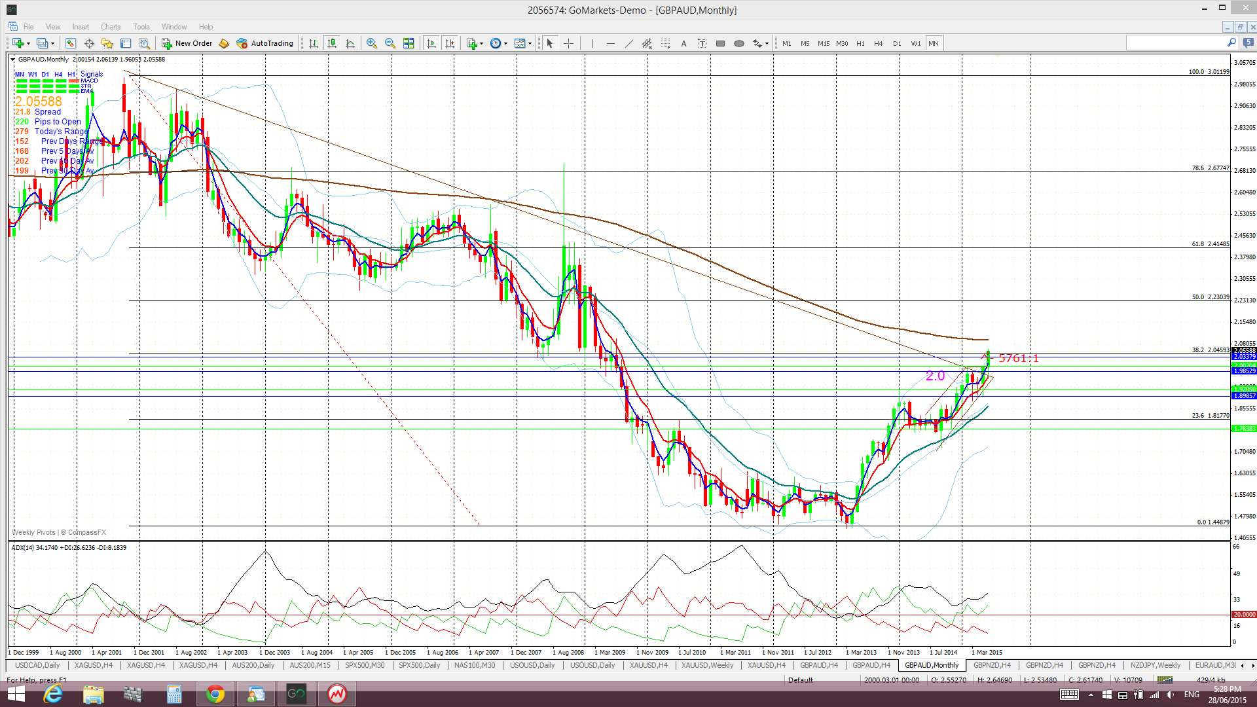Expand the periodicity clock dropdown arrow
The width and height of the screenshot is (1257, 707).
(505, 43)
